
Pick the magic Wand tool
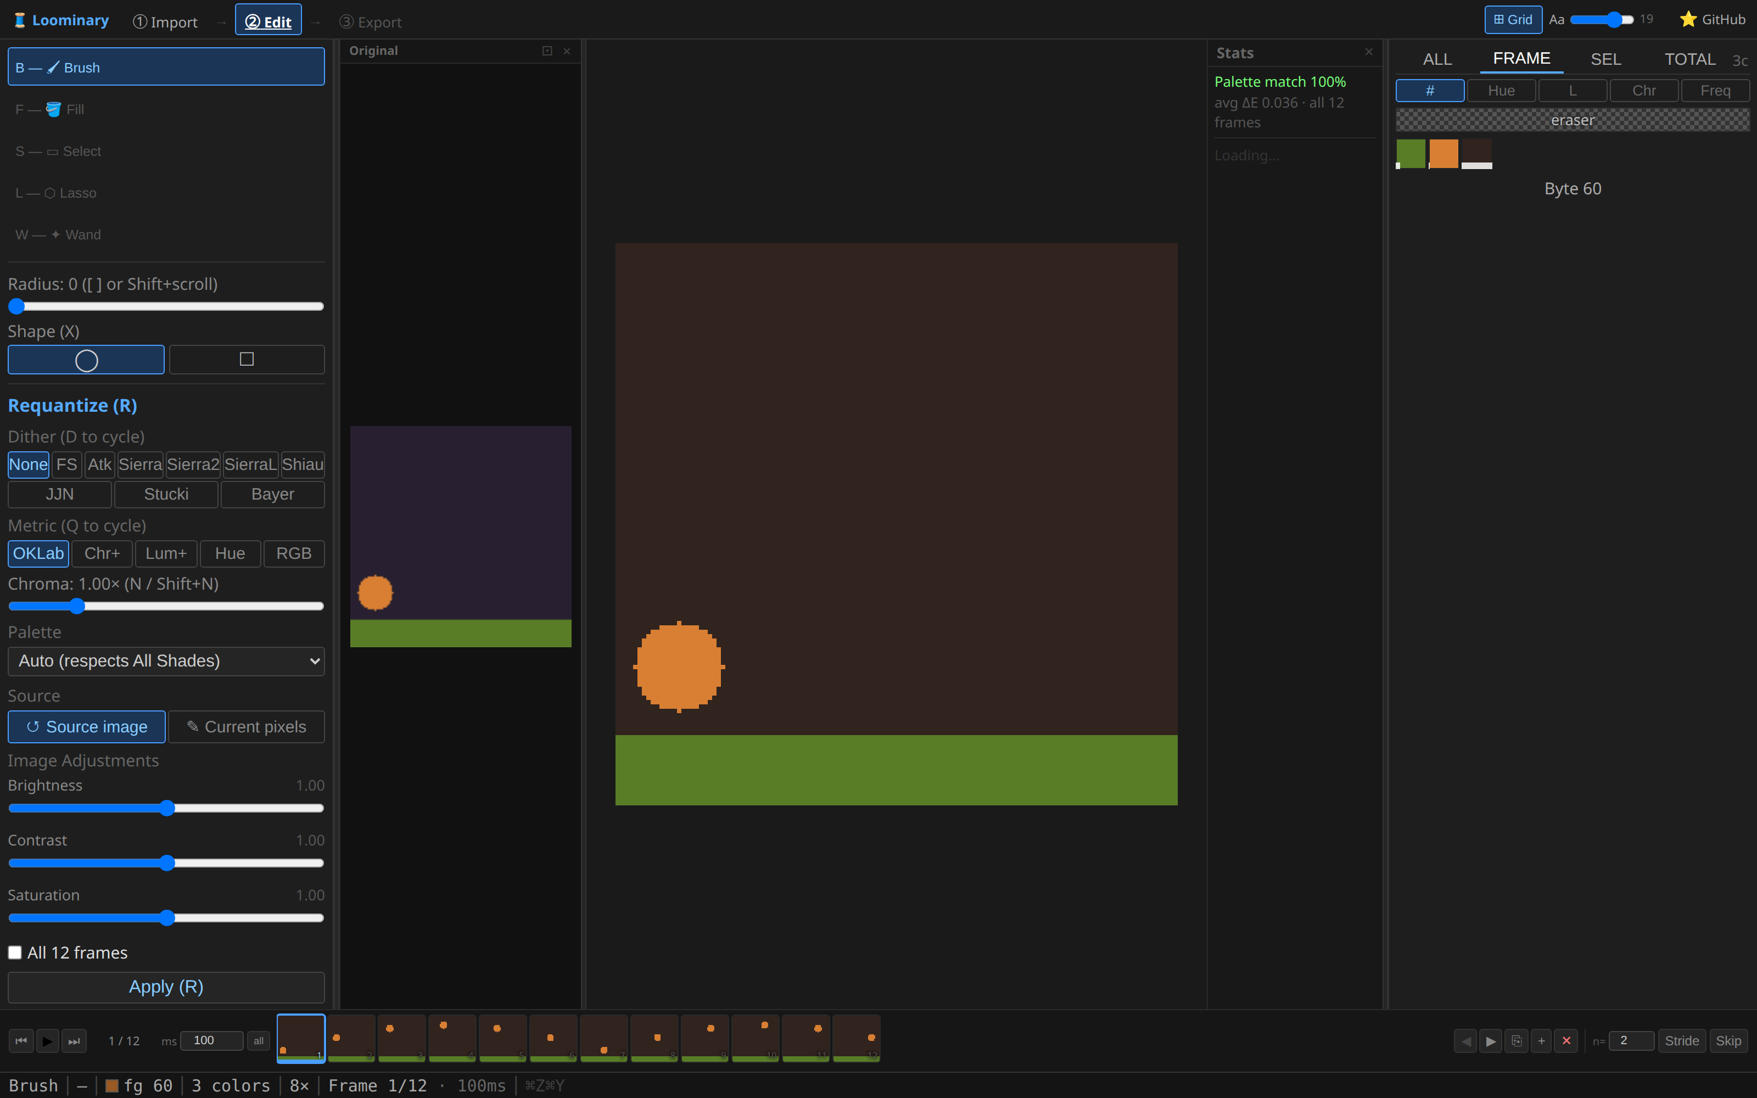point(165,234)
